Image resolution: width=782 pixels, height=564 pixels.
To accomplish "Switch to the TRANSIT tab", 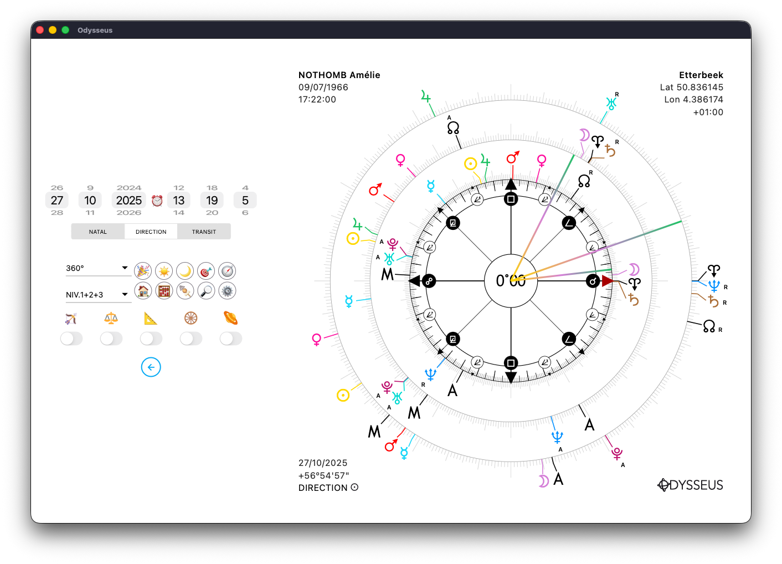I will [x=204, y=232].
